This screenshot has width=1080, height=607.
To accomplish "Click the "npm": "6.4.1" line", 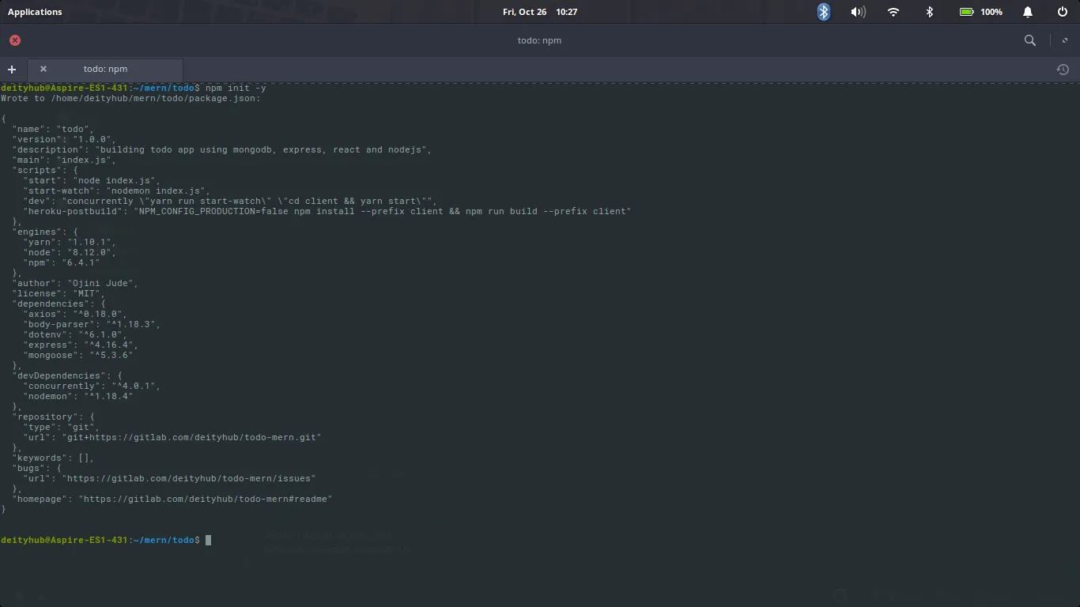I will (x=62, y=262).
